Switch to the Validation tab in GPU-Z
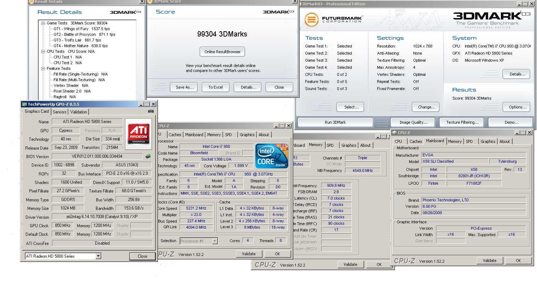Screen dimensions: 537x296 pos(79,112)
